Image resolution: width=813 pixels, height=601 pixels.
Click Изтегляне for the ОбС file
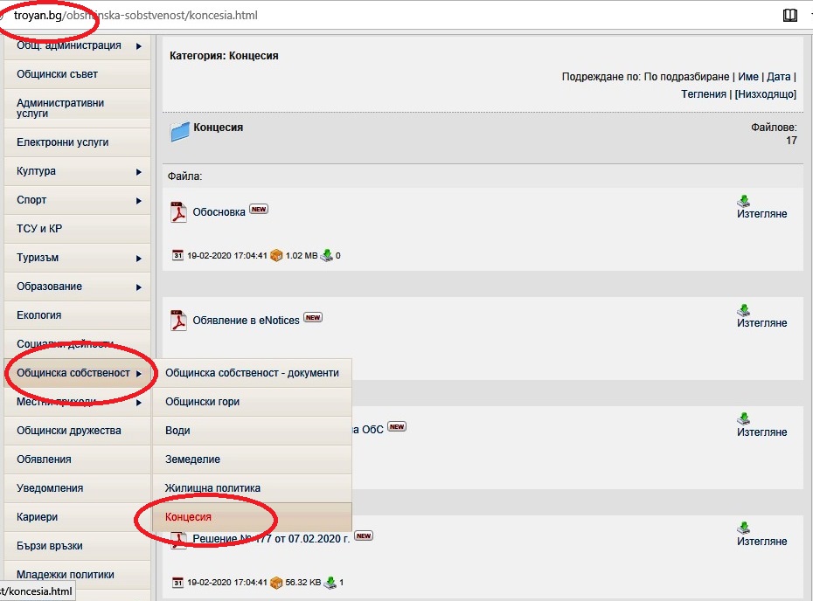click(761, 432)
